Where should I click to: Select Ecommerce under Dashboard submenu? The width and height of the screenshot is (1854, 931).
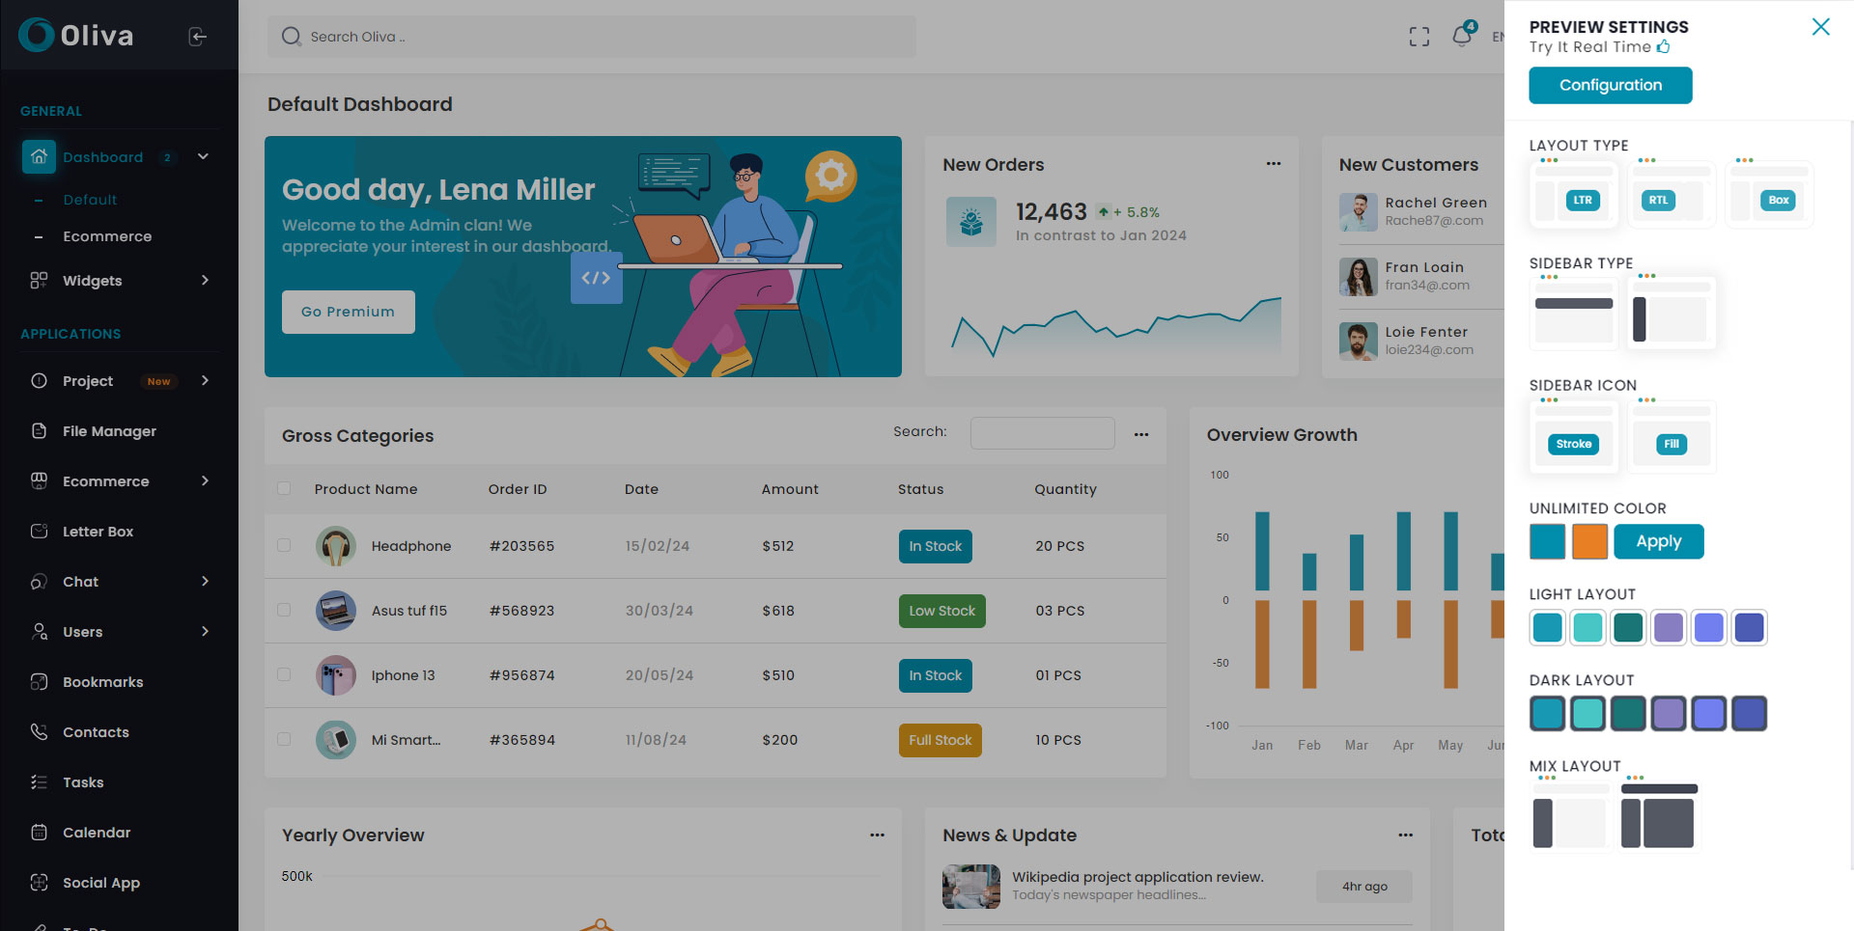(x=107, y=236)
